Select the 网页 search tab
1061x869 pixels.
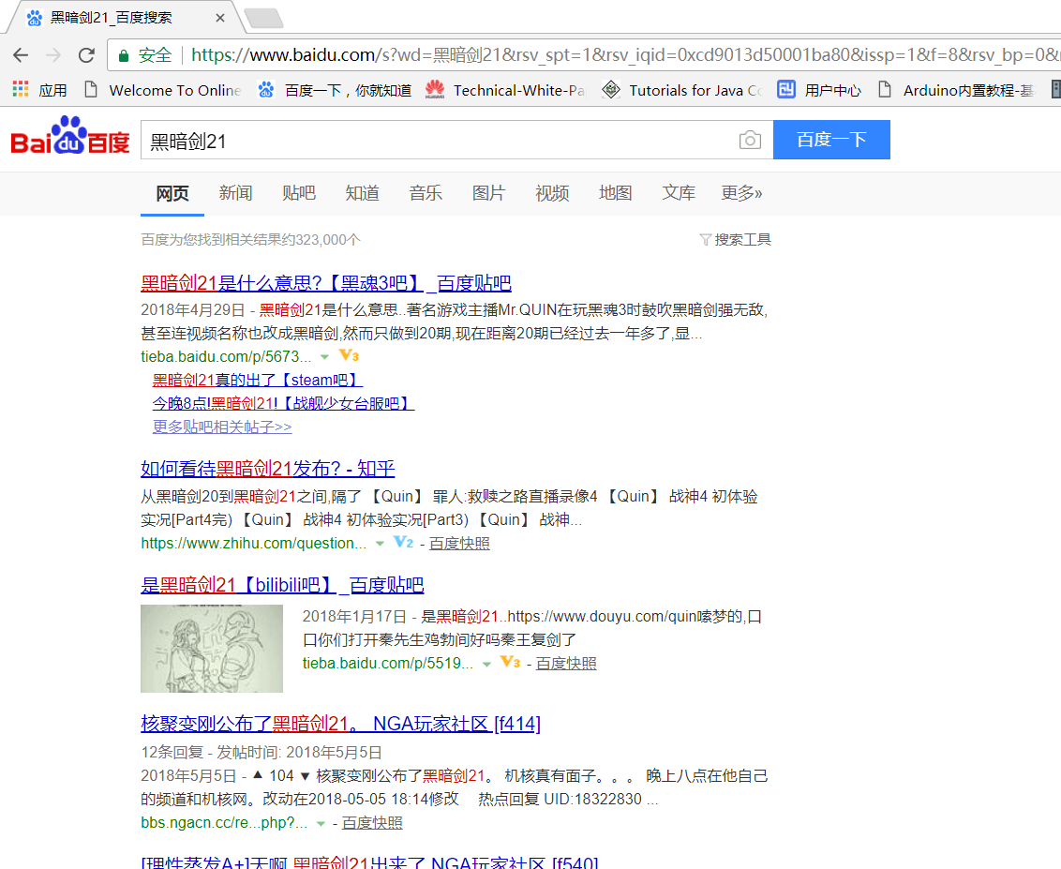[x=172, y=193]
